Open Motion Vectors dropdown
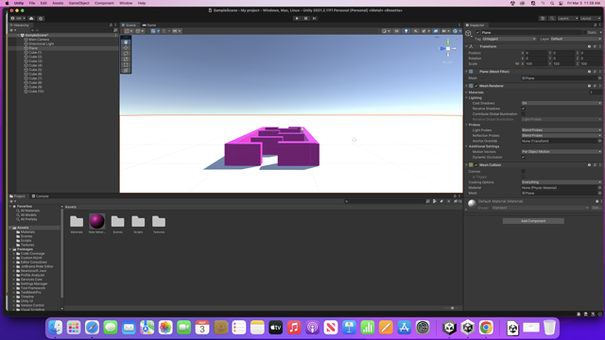605x340 pixels. point(562,152)
